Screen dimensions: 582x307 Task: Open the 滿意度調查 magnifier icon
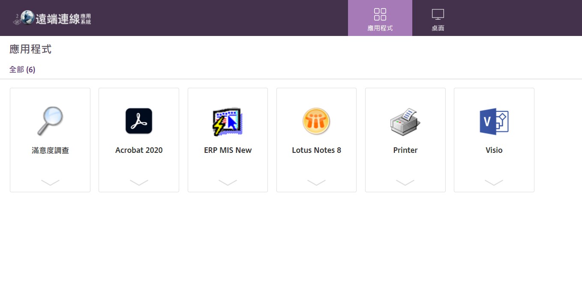point(50,122)
